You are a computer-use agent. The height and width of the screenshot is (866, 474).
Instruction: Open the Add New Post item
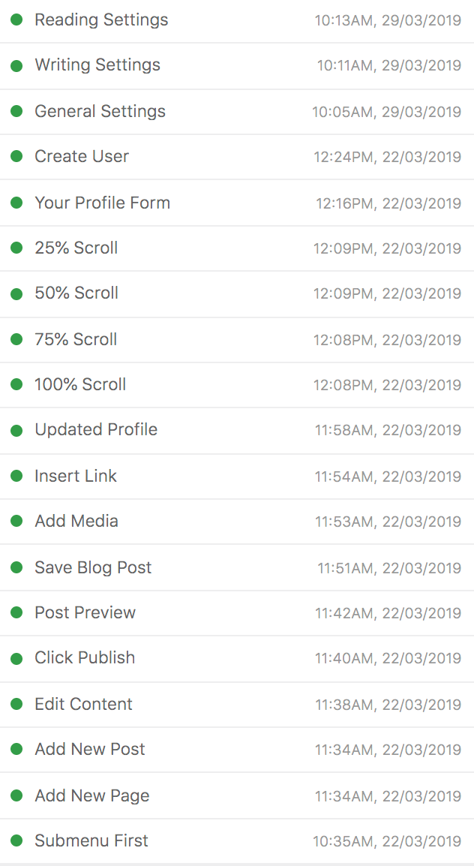[90, 750]
